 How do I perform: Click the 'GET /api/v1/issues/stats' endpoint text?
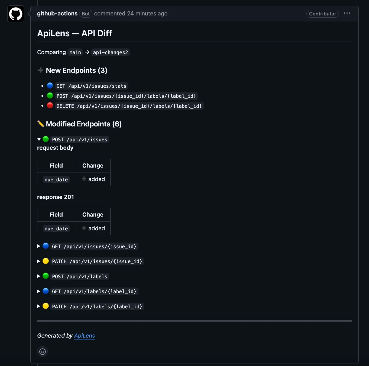[x=91, y=86]
